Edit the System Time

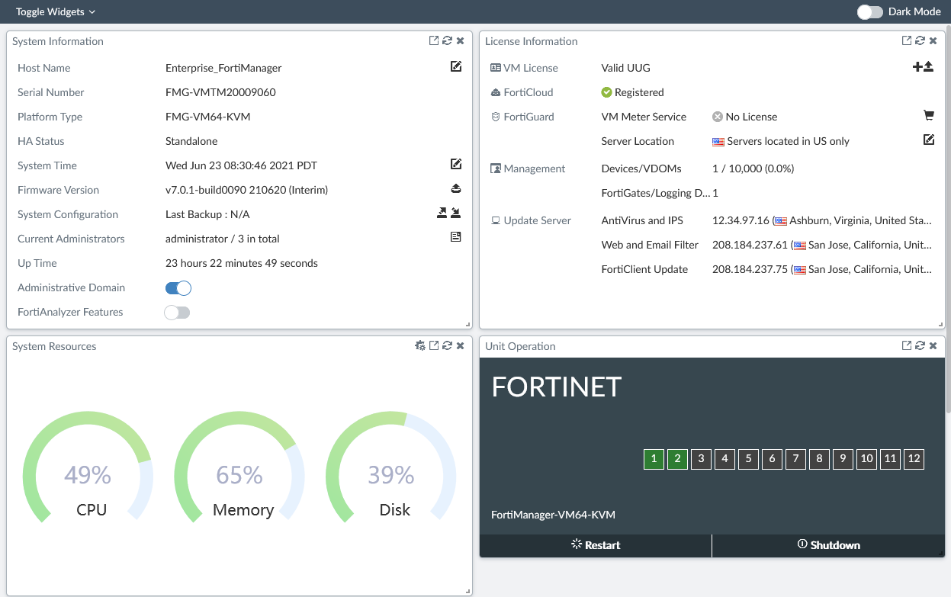pyautogui.click(x=455, y=164)
